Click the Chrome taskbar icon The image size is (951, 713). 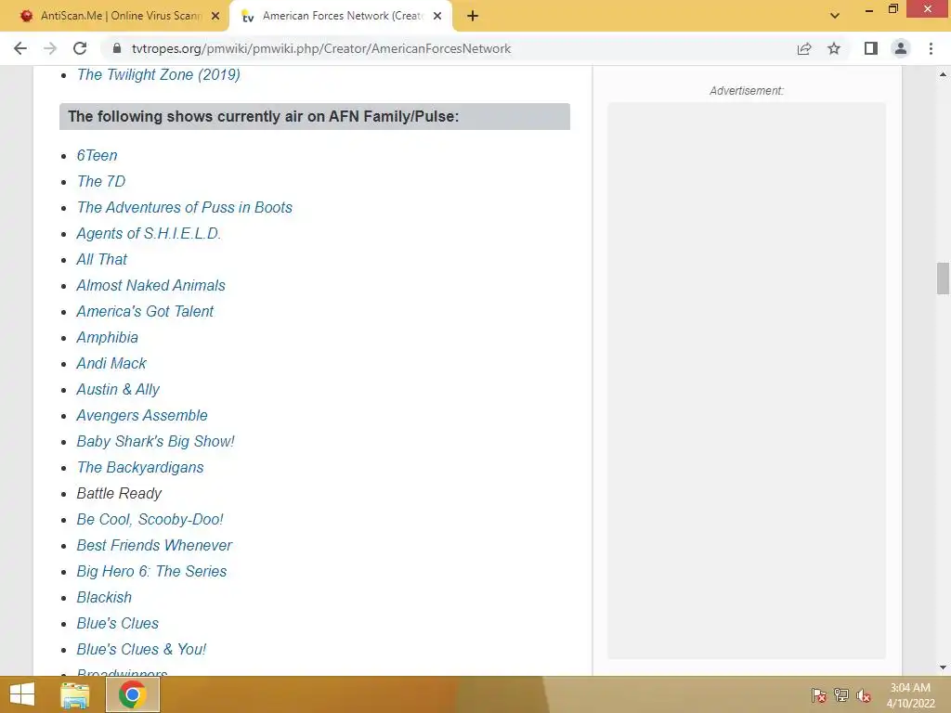coord(133,694)
